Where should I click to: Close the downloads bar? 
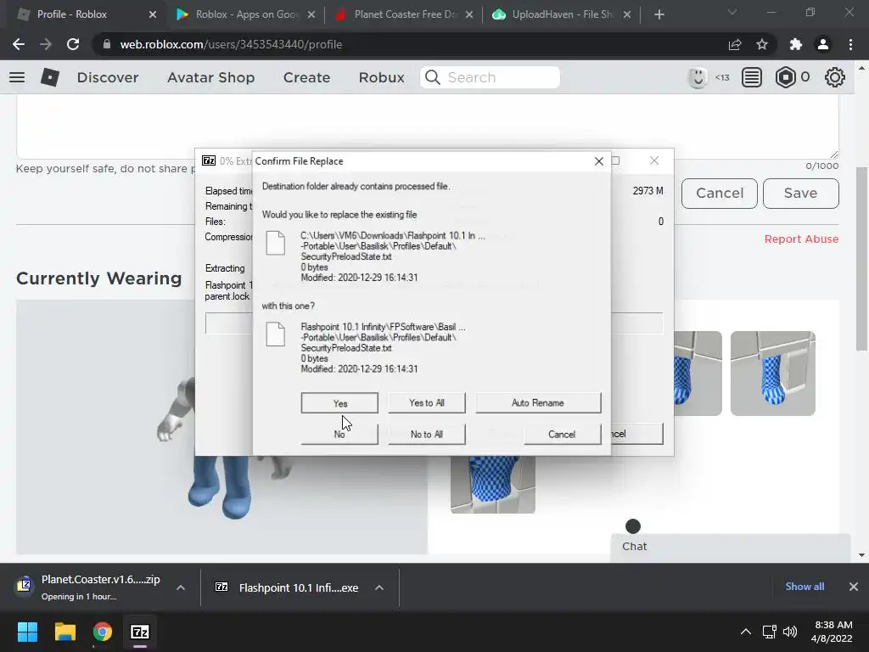tap(854, 587)
